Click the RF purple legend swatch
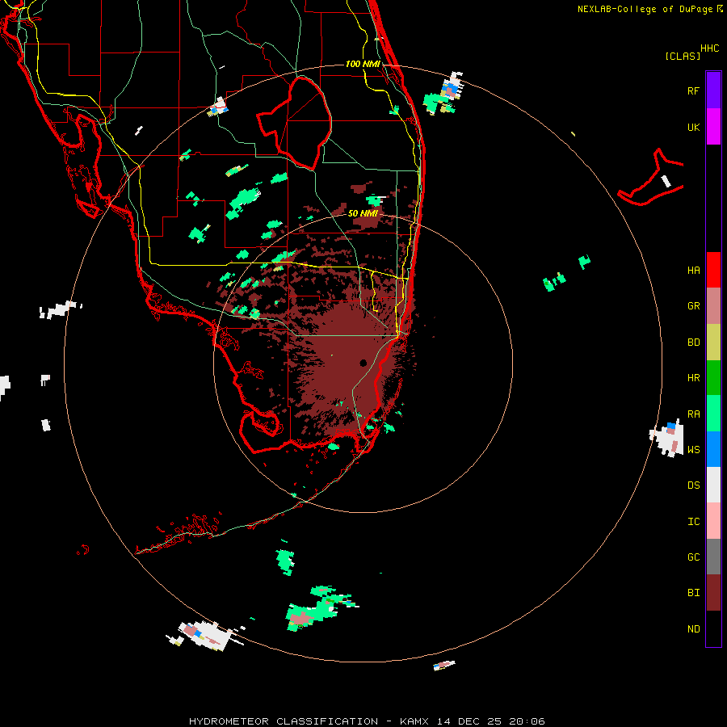Viewport: 727px width, 727px height. (x=713, y=90)
